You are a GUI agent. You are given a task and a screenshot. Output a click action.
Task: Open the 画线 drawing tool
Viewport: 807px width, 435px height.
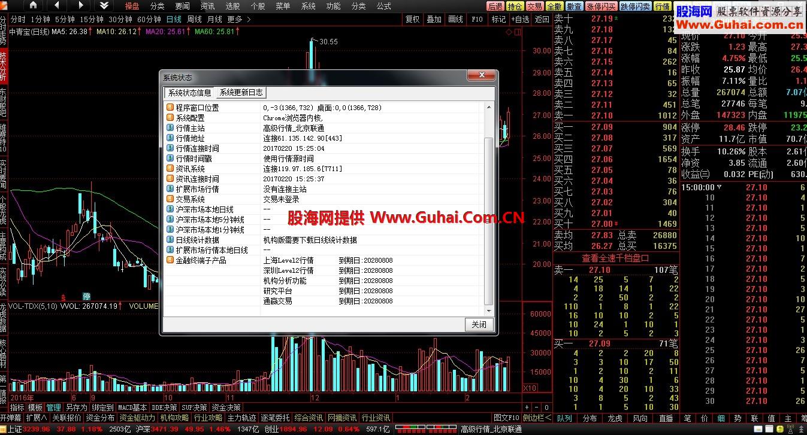(455, 19)
